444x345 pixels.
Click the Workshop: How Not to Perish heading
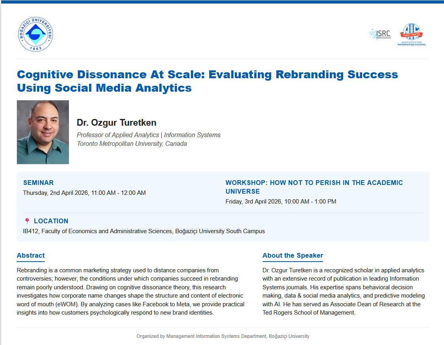(314, 187)
